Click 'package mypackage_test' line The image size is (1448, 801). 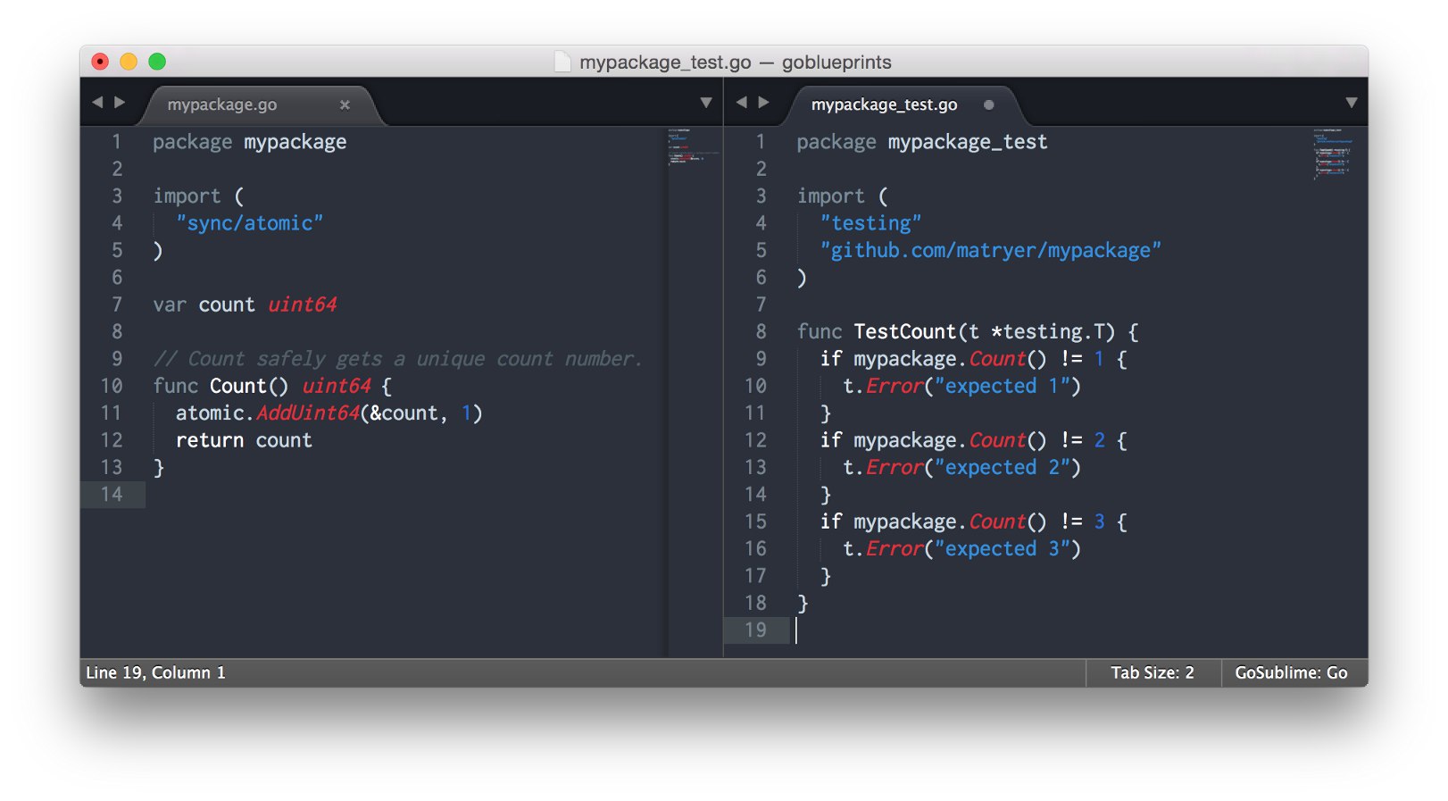[x=921, y=142]
